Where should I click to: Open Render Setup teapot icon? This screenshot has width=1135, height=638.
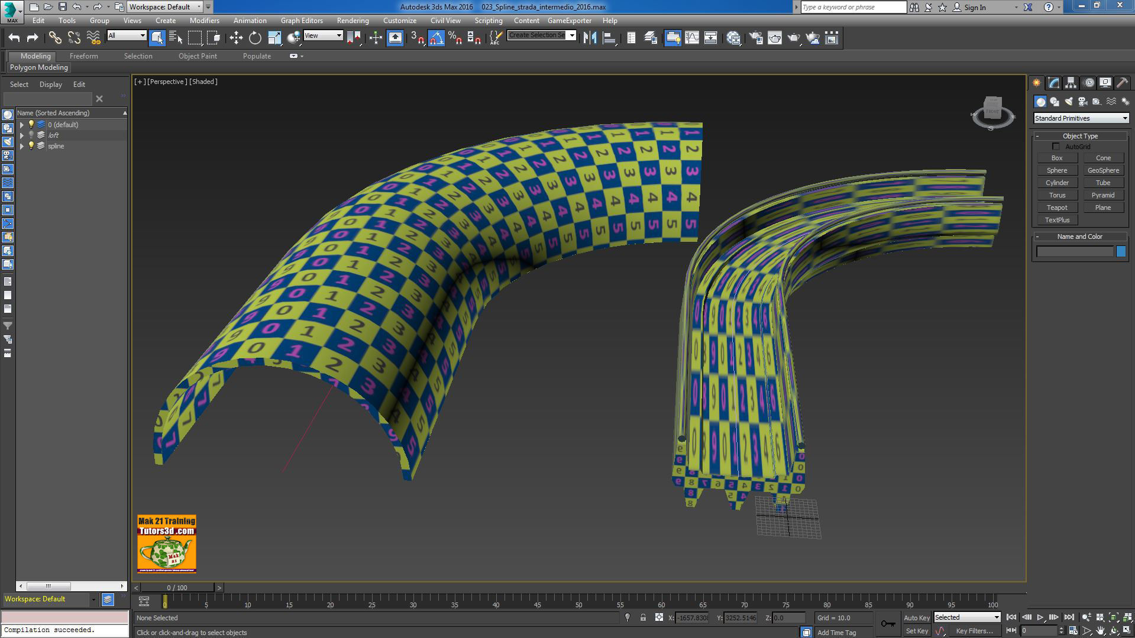point(756,38)
